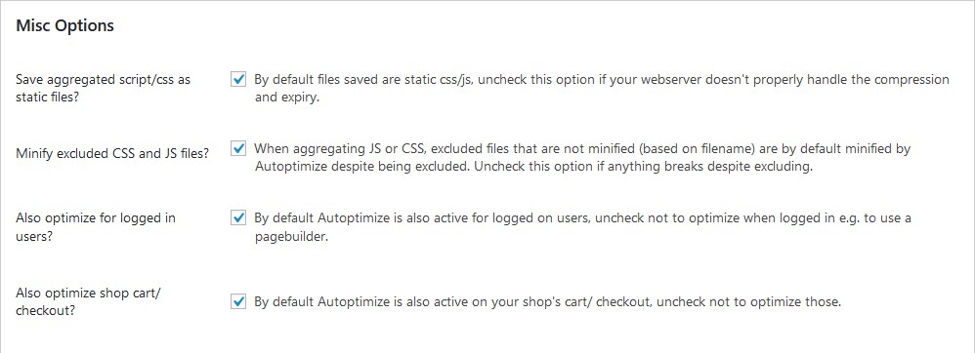975x353 pixels.
Task: Click the 'Save aggregated script/css as static files?' label
Action: point(103,89)
